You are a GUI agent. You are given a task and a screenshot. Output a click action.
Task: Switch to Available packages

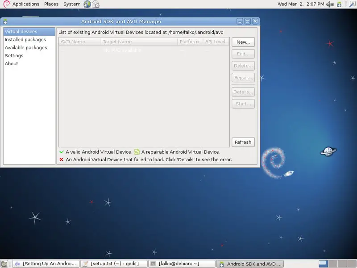pos(29,47)
